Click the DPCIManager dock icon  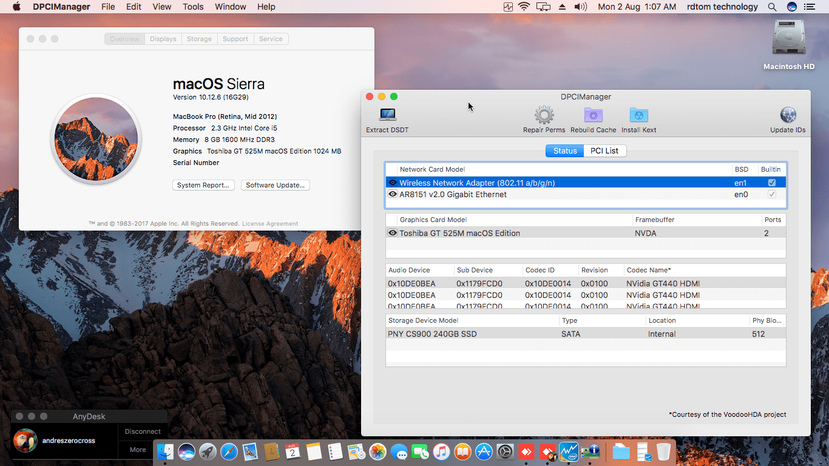click(590, 451)
